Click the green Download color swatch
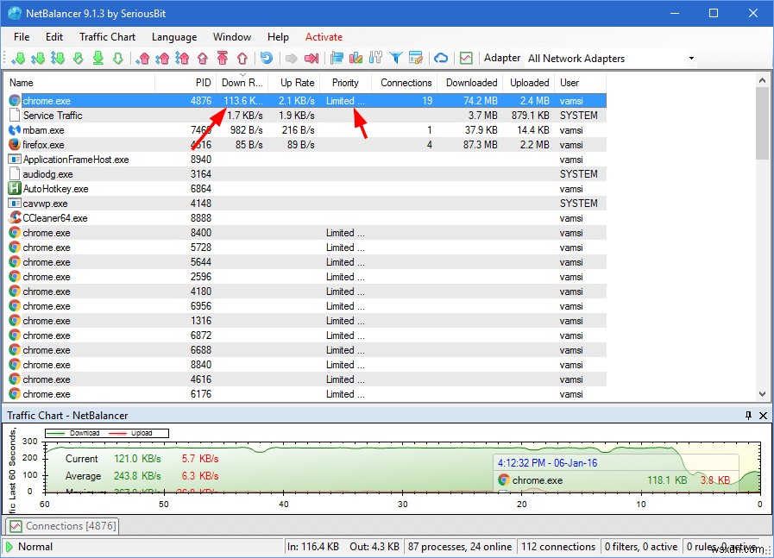Viewport: 774px width, 558px height. [x=53, y=433]
